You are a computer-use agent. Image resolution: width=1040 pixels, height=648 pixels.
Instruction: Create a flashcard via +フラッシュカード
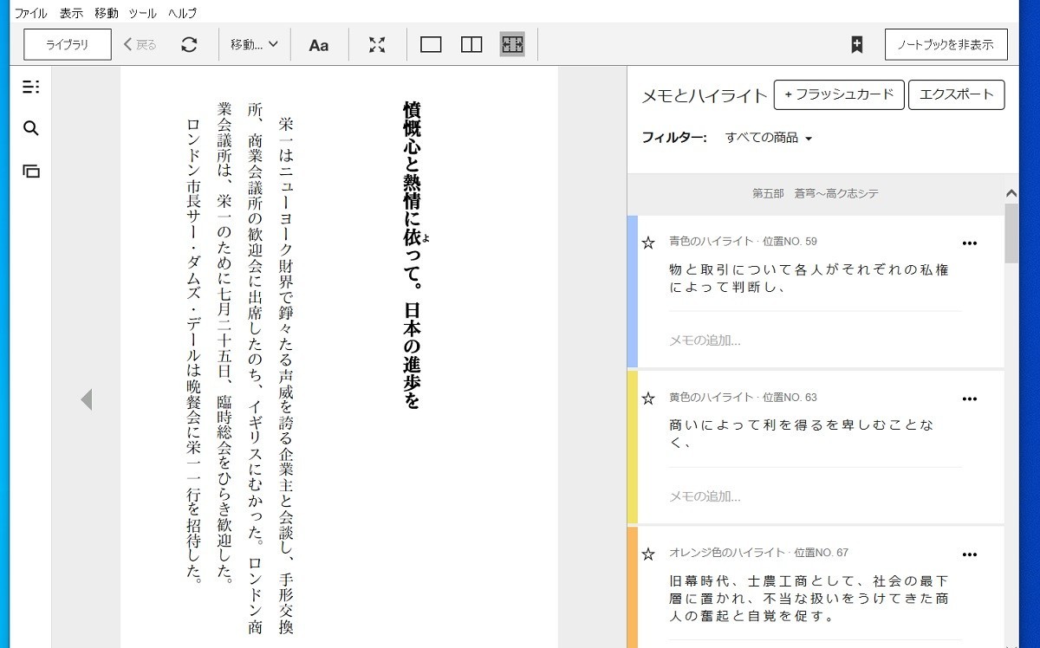coord(838,95)
